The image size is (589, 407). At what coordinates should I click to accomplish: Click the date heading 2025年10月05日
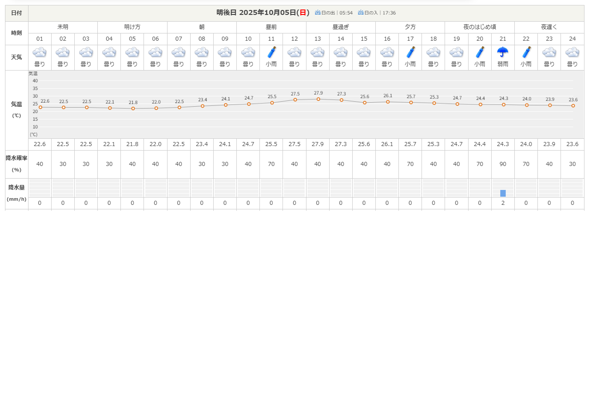263,13
